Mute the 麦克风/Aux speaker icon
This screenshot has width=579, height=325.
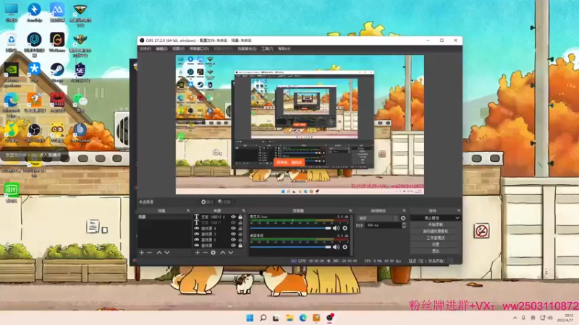pos(336,228)
